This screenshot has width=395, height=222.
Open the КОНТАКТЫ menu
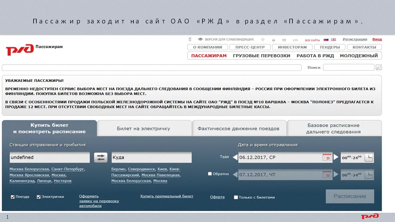click(x=364, y=47)
